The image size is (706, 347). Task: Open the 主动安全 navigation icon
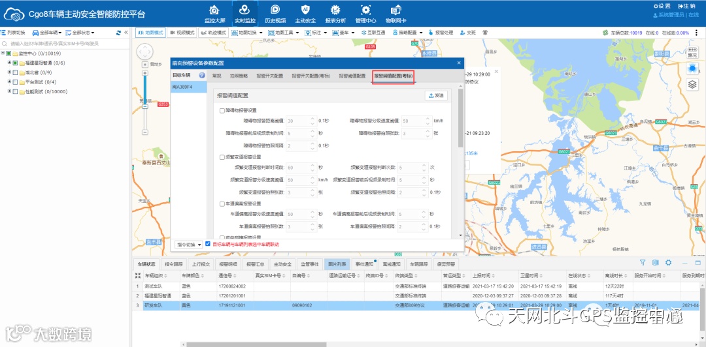305,10
